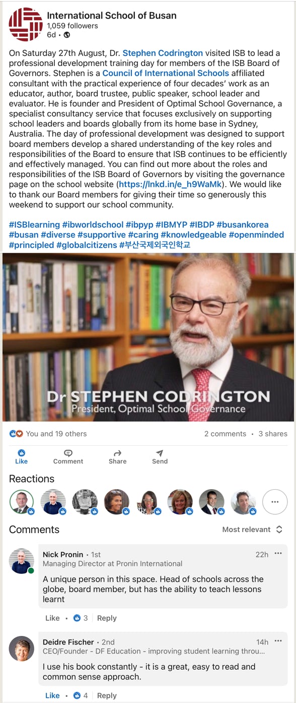Toggle Like on Nick Pronin's comment
Screen dimensions: 296x703
pyautogui.click(x=52, y=618)
